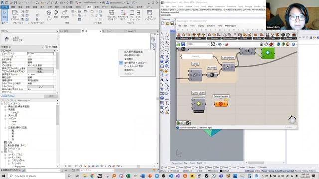Open Visual Studio Code from the taskbar
Screen dimensions: 319x179
[171, 176]
